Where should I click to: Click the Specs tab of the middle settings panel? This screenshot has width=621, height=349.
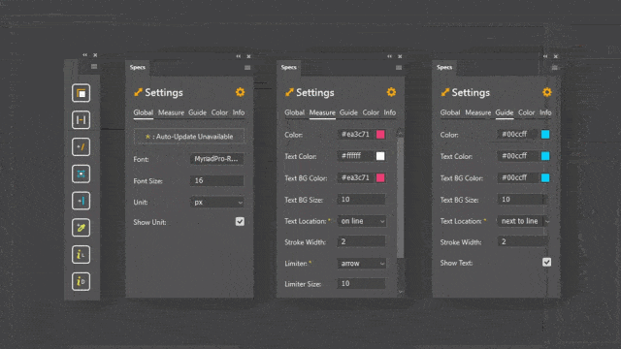(x=289, y=67)
